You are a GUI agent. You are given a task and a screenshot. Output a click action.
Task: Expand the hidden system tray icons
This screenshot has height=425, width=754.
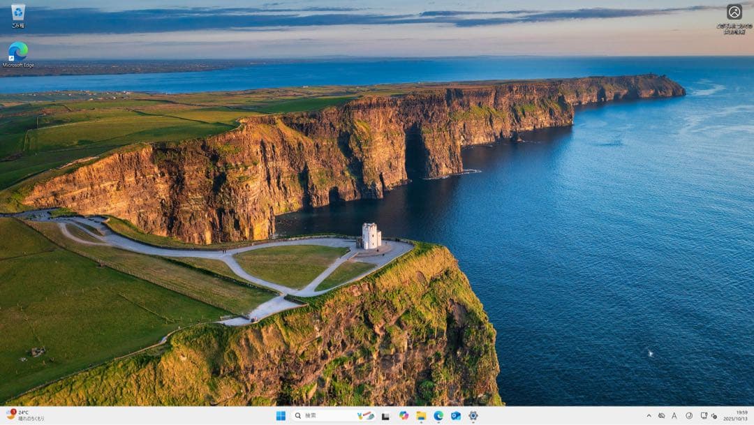click(649, 416)
